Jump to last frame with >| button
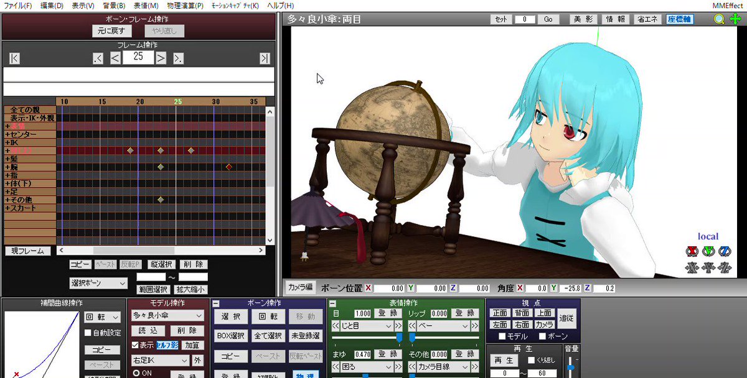Viewport: 747px width, 378px height. point(265,58)
